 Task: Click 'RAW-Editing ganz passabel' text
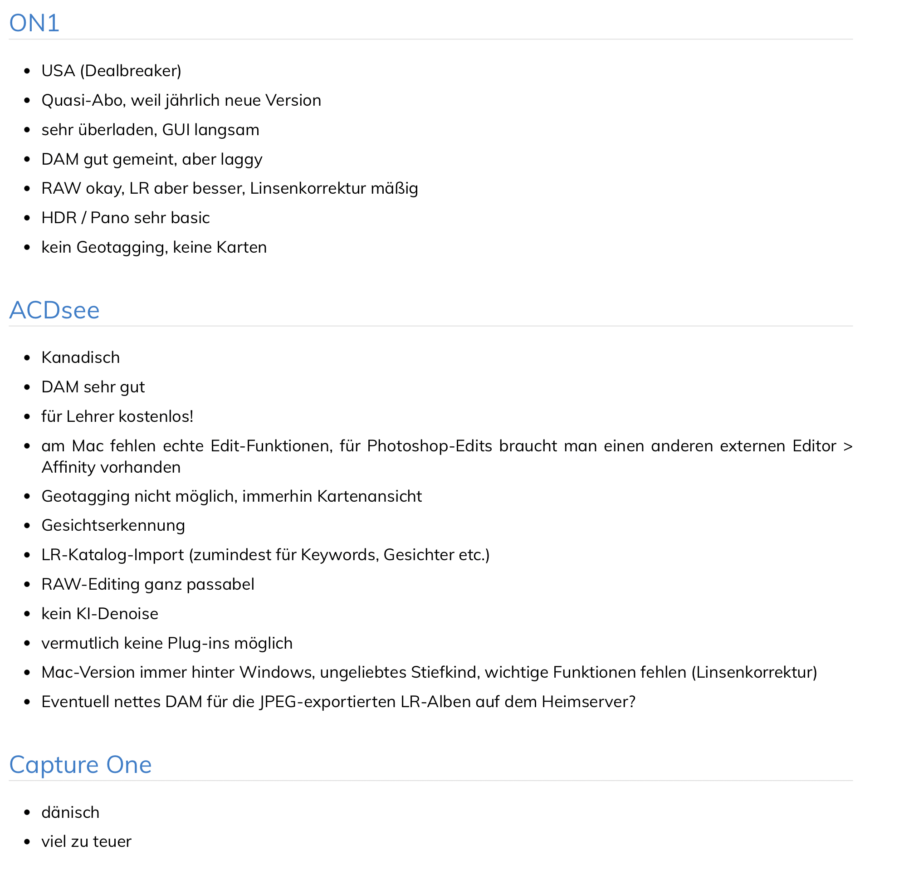click(x=148, y=584)
